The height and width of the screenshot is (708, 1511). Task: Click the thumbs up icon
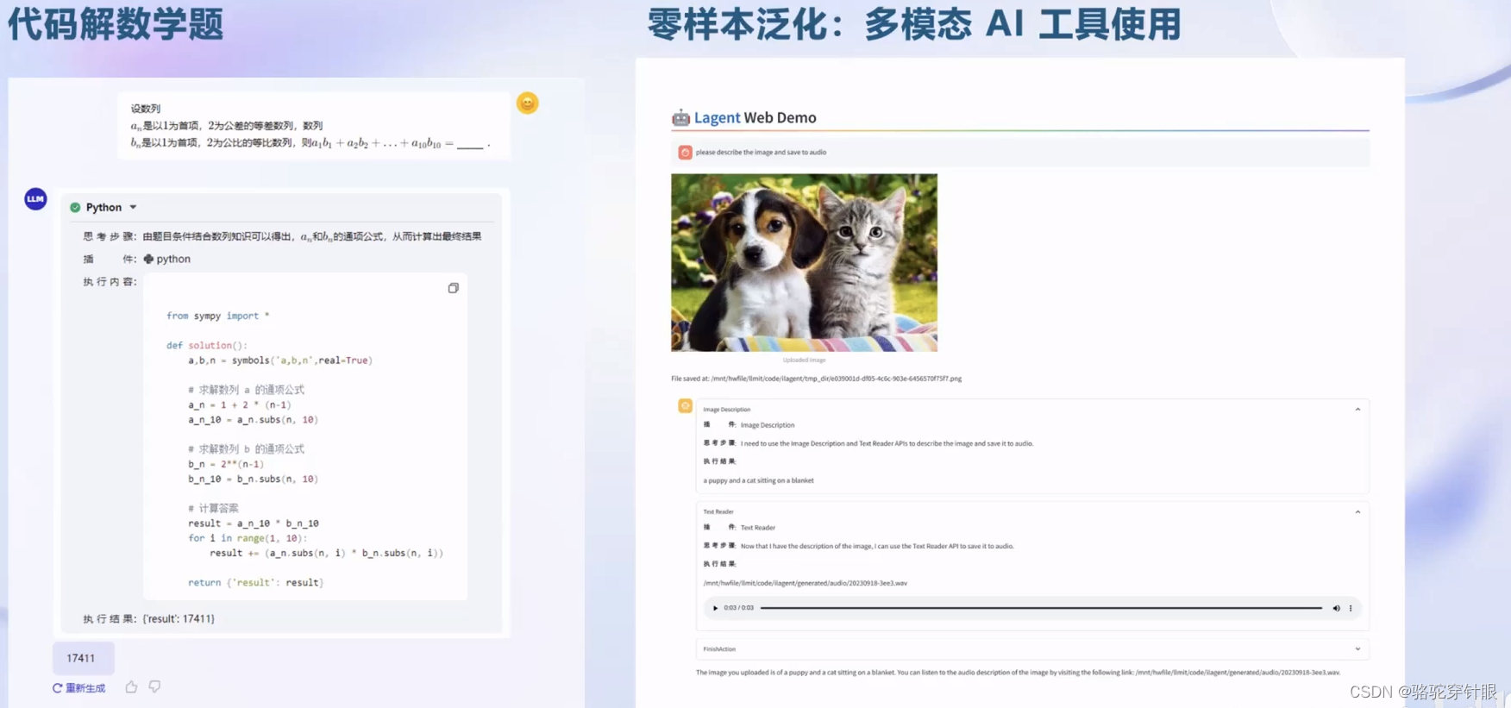pos(131,687)
